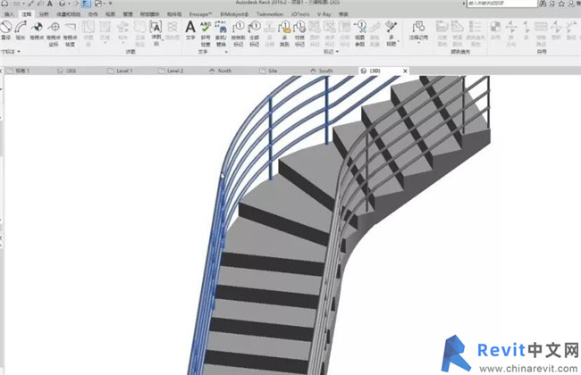
Task: Open the quick access toolbar customize arrow
Action: 110,4
